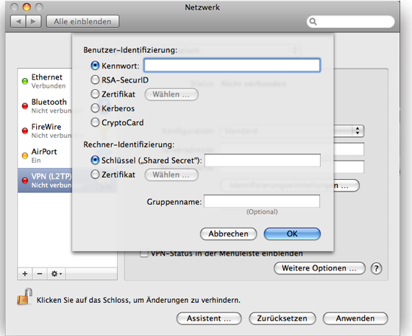
Task: Select Zertifikat under Rechner-Identifizierung
Action: pyautogui.click(x=95, y=174)
